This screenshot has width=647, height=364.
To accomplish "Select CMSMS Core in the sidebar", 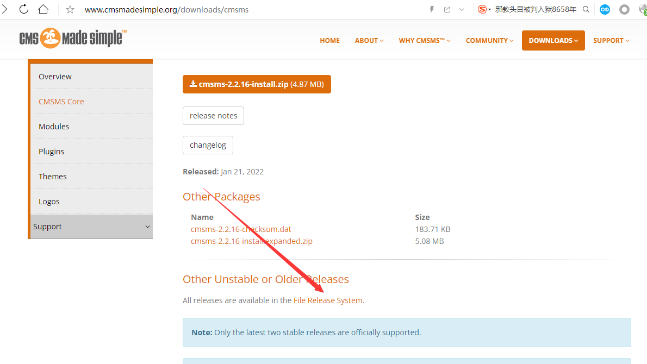I will tap(91, 102).
